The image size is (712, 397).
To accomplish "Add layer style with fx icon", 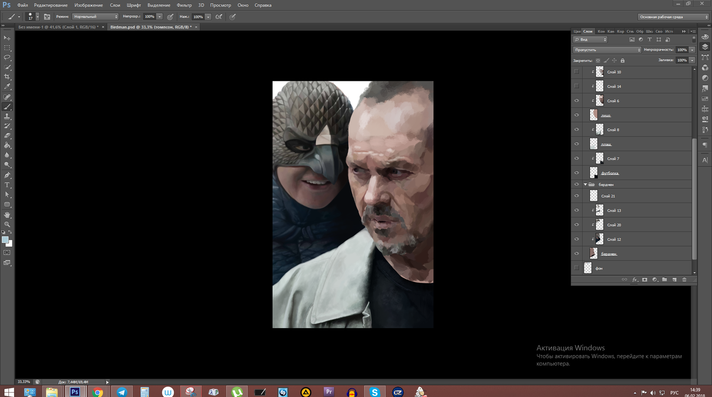I will click(635, 280).
